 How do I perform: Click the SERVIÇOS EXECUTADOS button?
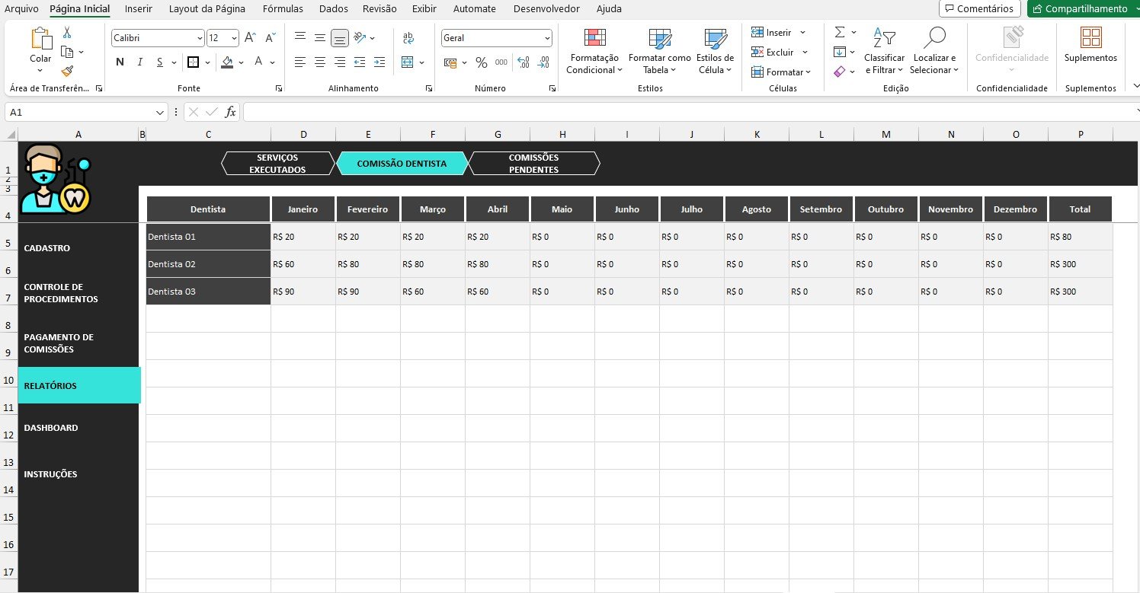tap(277, 164)
